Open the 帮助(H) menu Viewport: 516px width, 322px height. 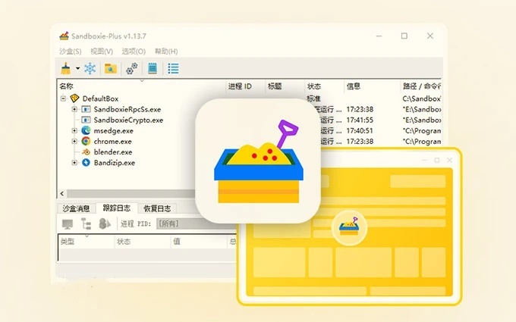click(x=166, y=52)
